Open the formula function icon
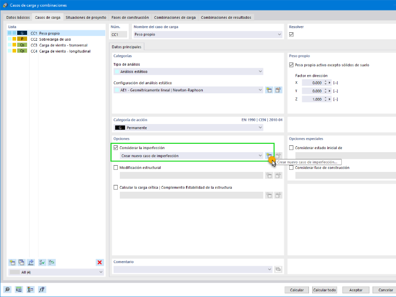 pyautogui.click(x=42, y=289)
